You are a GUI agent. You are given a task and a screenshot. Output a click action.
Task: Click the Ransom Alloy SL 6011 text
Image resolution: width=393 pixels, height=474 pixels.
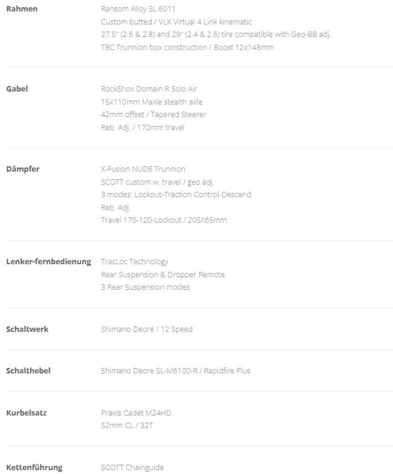(138, 9)
